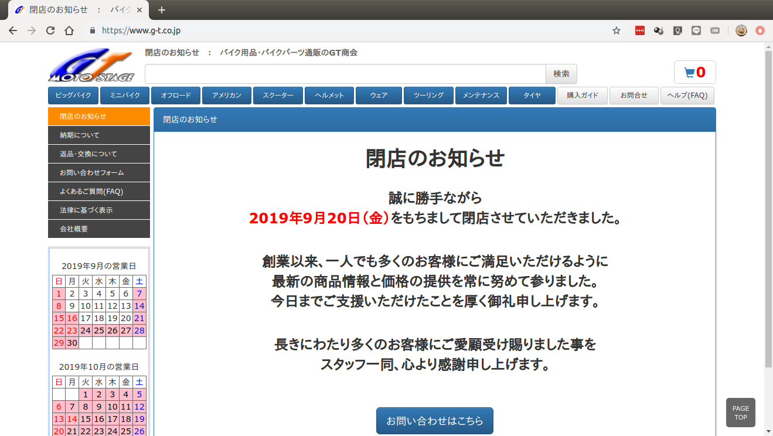Click the bookmark star icon

[616, 30]
